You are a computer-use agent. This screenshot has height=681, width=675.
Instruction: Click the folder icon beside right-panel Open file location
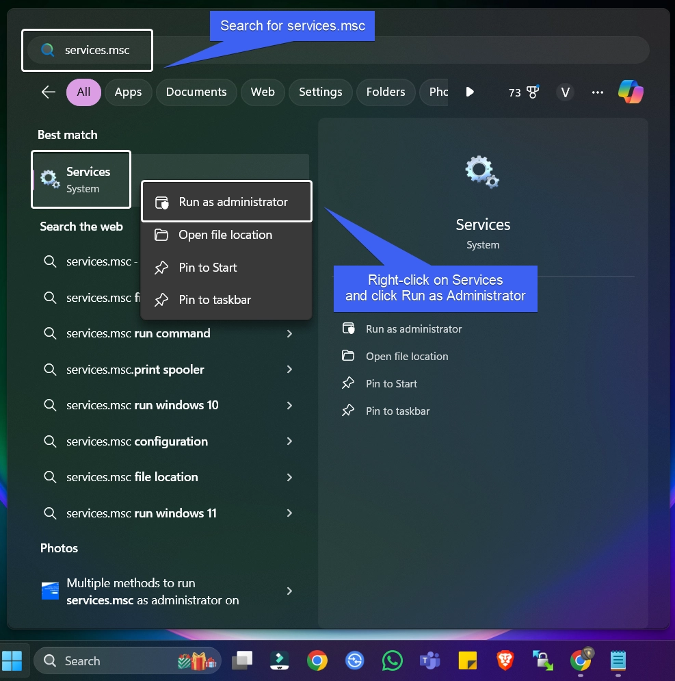[x=348, y=356]
